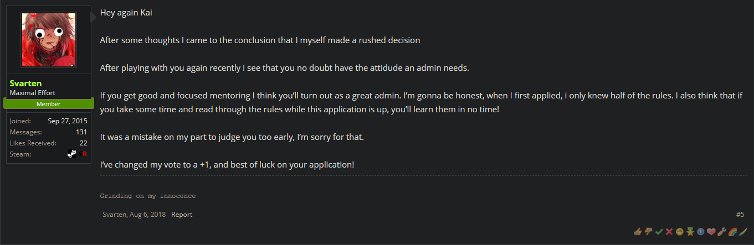
Task: Open Svarten's Steam profile icon
Action: coord(72,154)
